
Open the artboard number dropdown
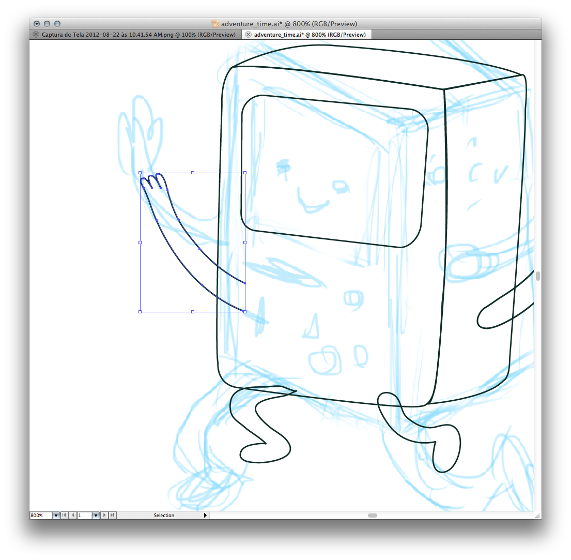tap(96, 516)
